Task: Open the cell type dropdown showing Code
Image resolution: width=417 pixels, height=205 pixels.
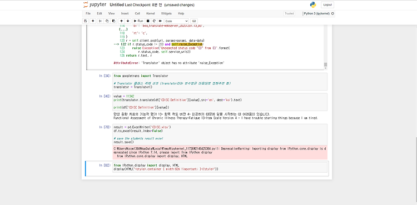Action: click(x=177, y=21)
